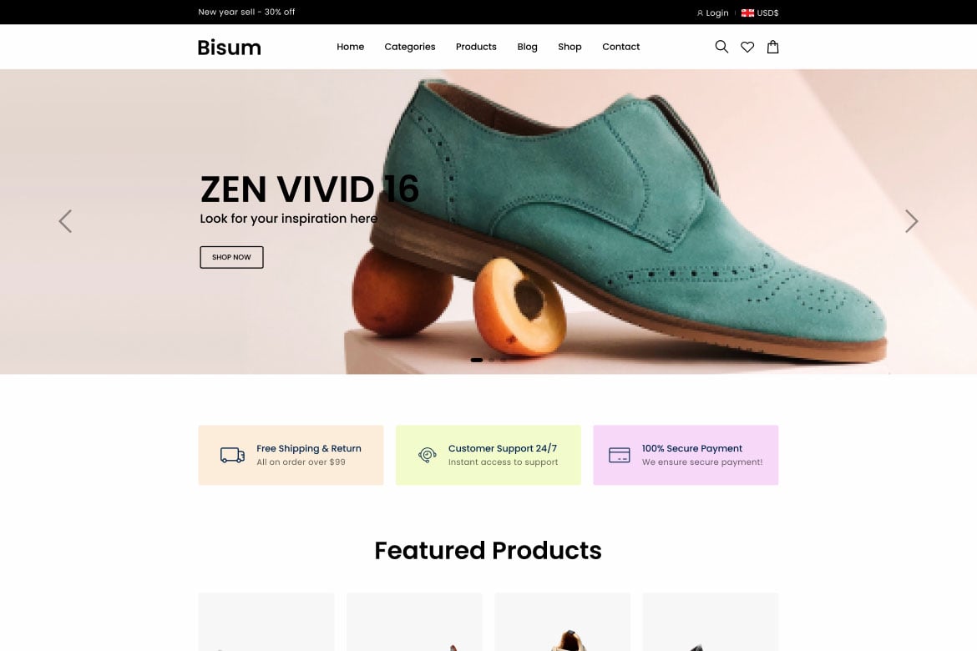Image resolution: width=977 pixels, height=651 pixels.
Task: Click the delivery truck shipping icon
Action: (232, 455)
